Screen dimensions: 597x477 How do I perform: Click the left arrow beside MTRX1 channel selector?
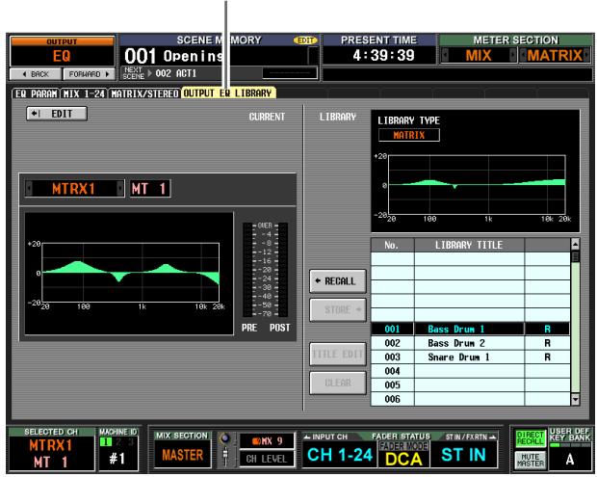29,189
